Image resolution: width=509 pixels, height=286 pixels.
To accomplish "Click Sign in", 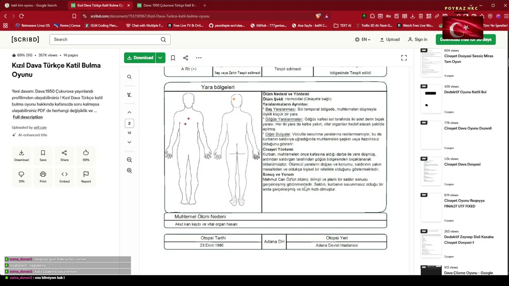I will click(x=418, y=39).
